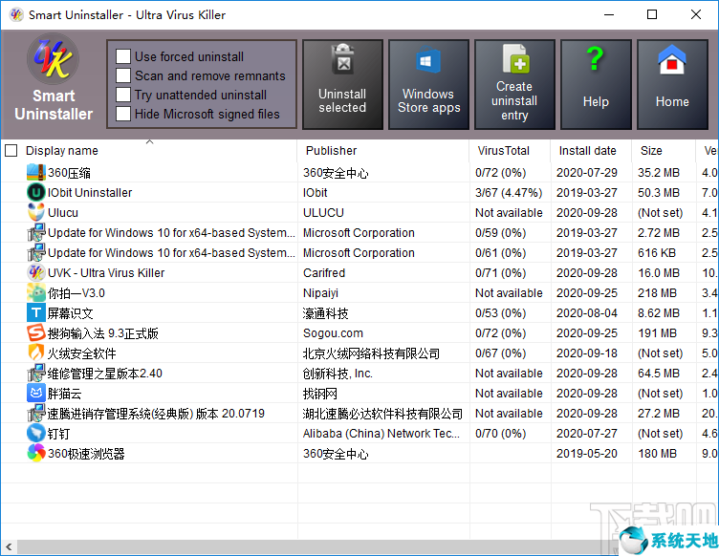Screen dimensions: 719x556
Task: Go to Home screen
Action: coord(672,84)
